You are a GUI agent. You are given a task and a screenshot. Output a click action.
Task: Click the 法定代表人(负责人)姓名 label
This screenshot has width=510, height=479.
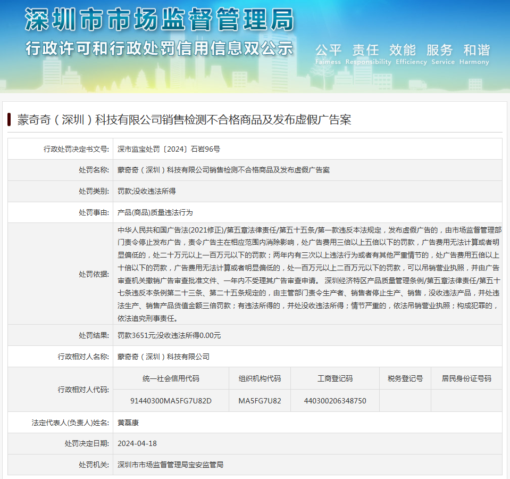coord(70,423)
